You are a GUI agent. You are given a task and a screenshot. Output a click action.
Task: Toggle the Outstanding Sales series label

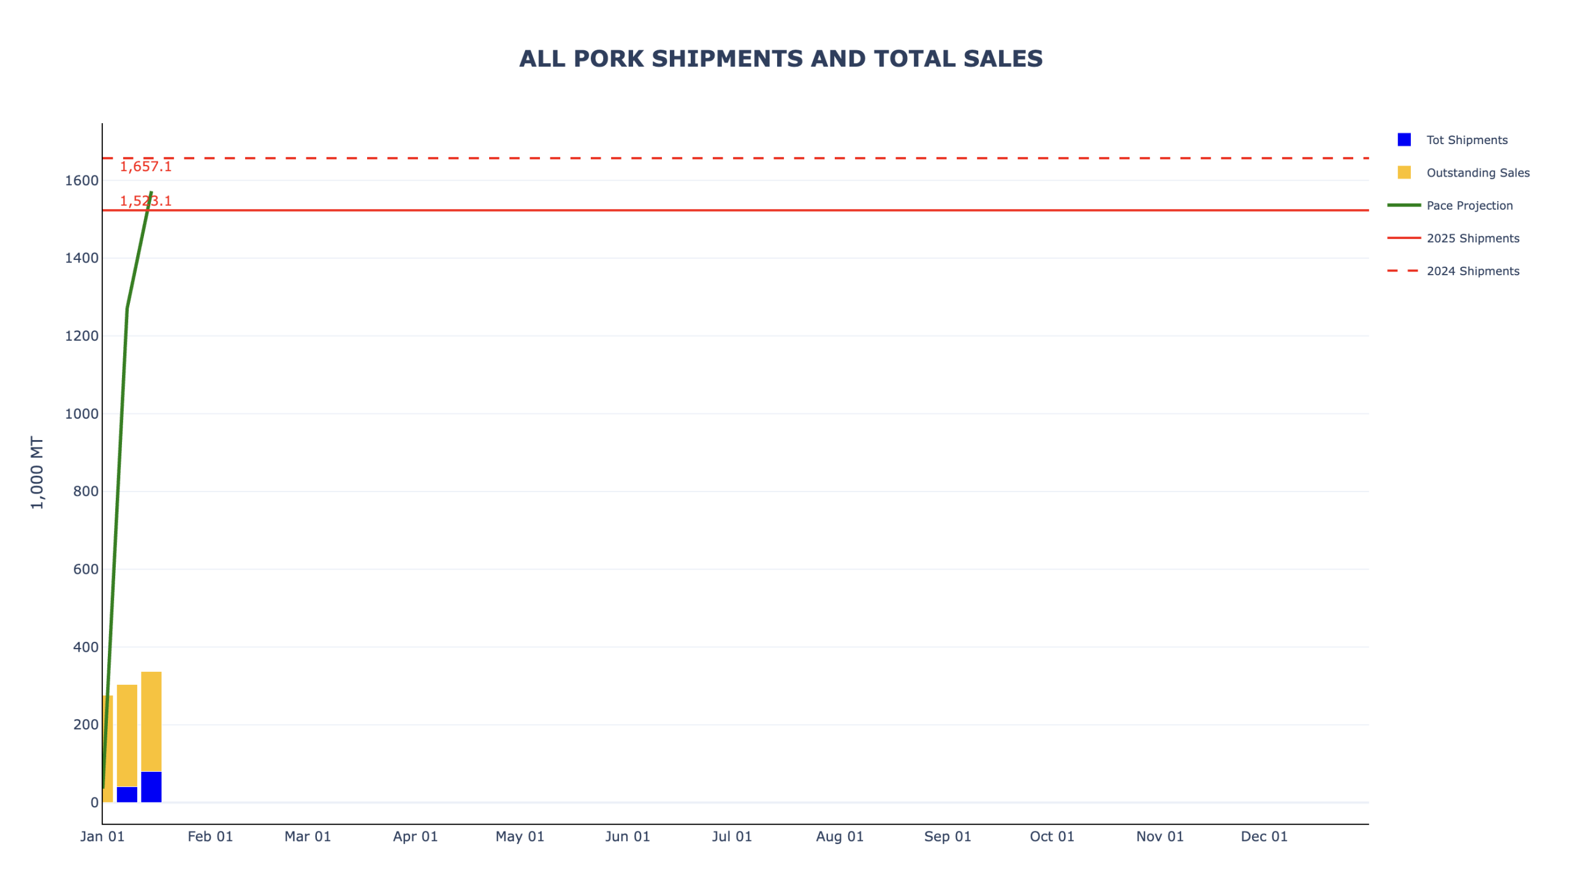click(x=1477, y=173)
